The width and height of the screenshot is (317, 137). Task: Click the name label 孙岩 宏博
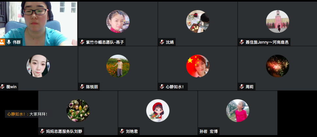208,131
